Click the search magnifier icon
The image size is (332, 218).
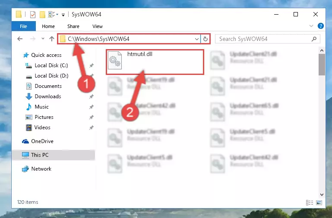click(314, 39)
